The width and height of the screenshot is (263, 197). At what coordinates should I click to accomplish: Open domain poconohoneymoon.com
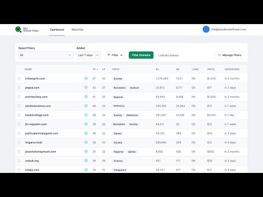coord(41,152)
